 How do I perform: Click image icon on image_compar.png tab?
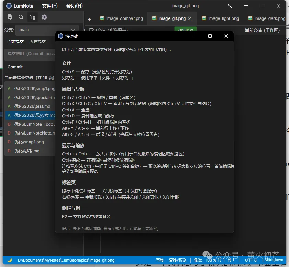point(102,18)
